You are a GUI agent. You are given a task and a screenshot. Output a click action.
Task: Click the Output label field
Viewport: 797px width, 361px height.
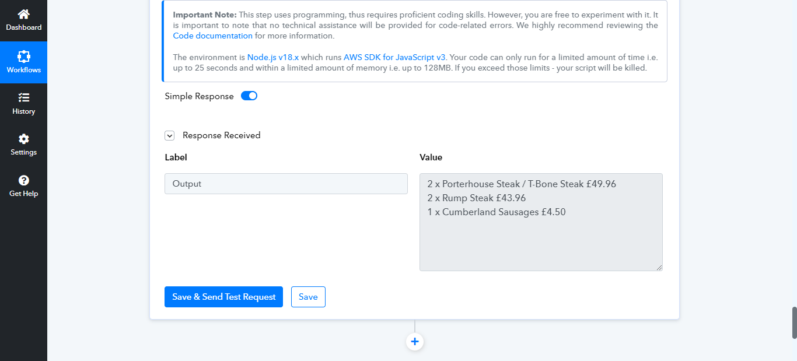tap(286, 184)
